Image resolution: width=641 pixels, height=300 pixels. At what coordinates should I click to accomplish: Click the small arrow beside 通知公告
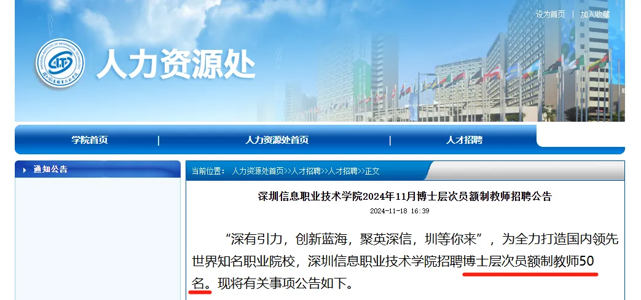pyautogui.click(x=25, y=170)
